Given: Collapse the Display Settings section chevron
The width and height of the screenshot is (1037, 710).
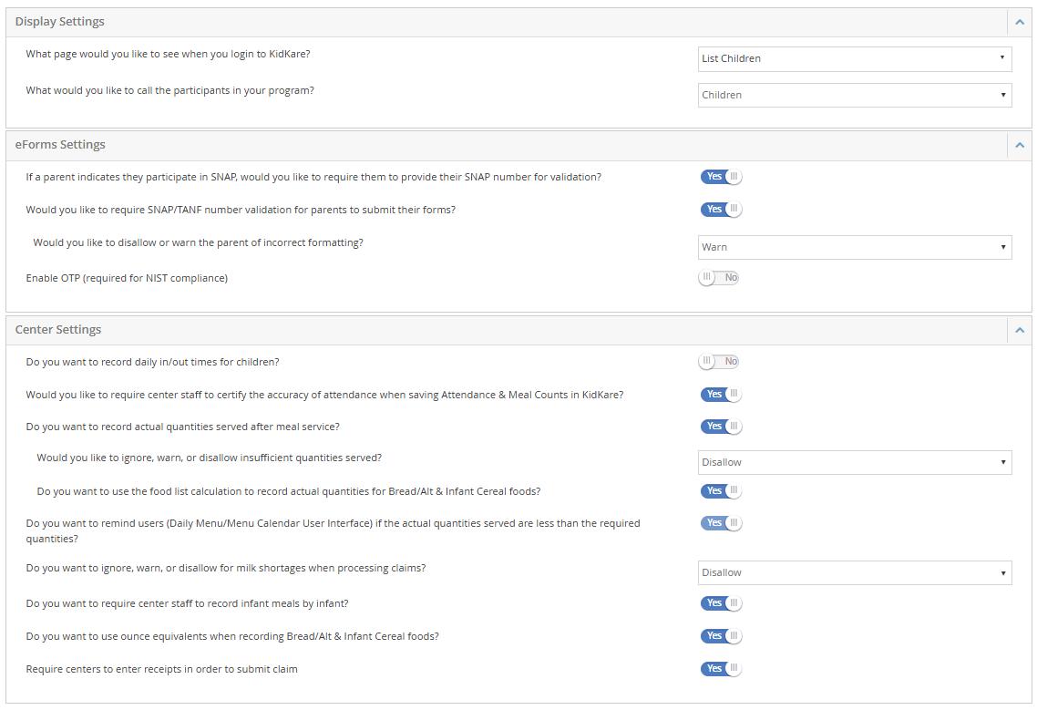Looking at the screenshot, I should [1019, 22].
